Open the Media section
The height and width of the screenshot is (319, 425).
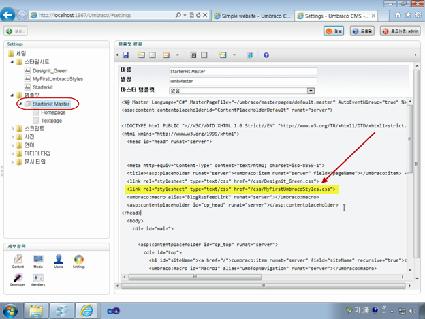[38, 261]
